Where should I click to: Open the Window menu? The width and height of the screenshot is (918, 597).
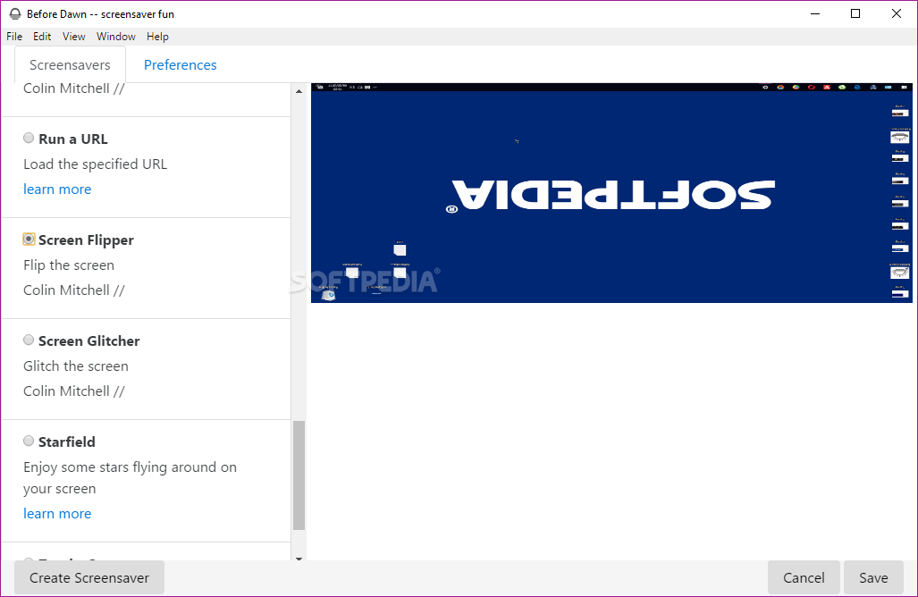[x=116, y=37]
